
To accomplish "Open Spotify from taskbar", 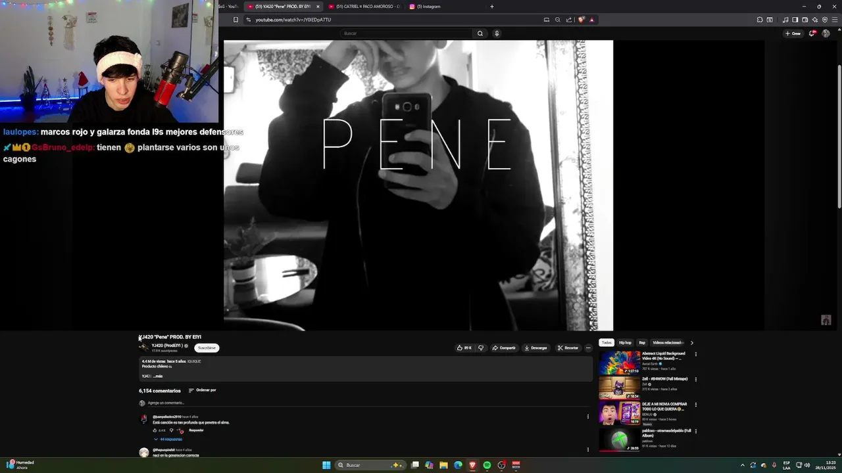I will (x=487, y=465).
